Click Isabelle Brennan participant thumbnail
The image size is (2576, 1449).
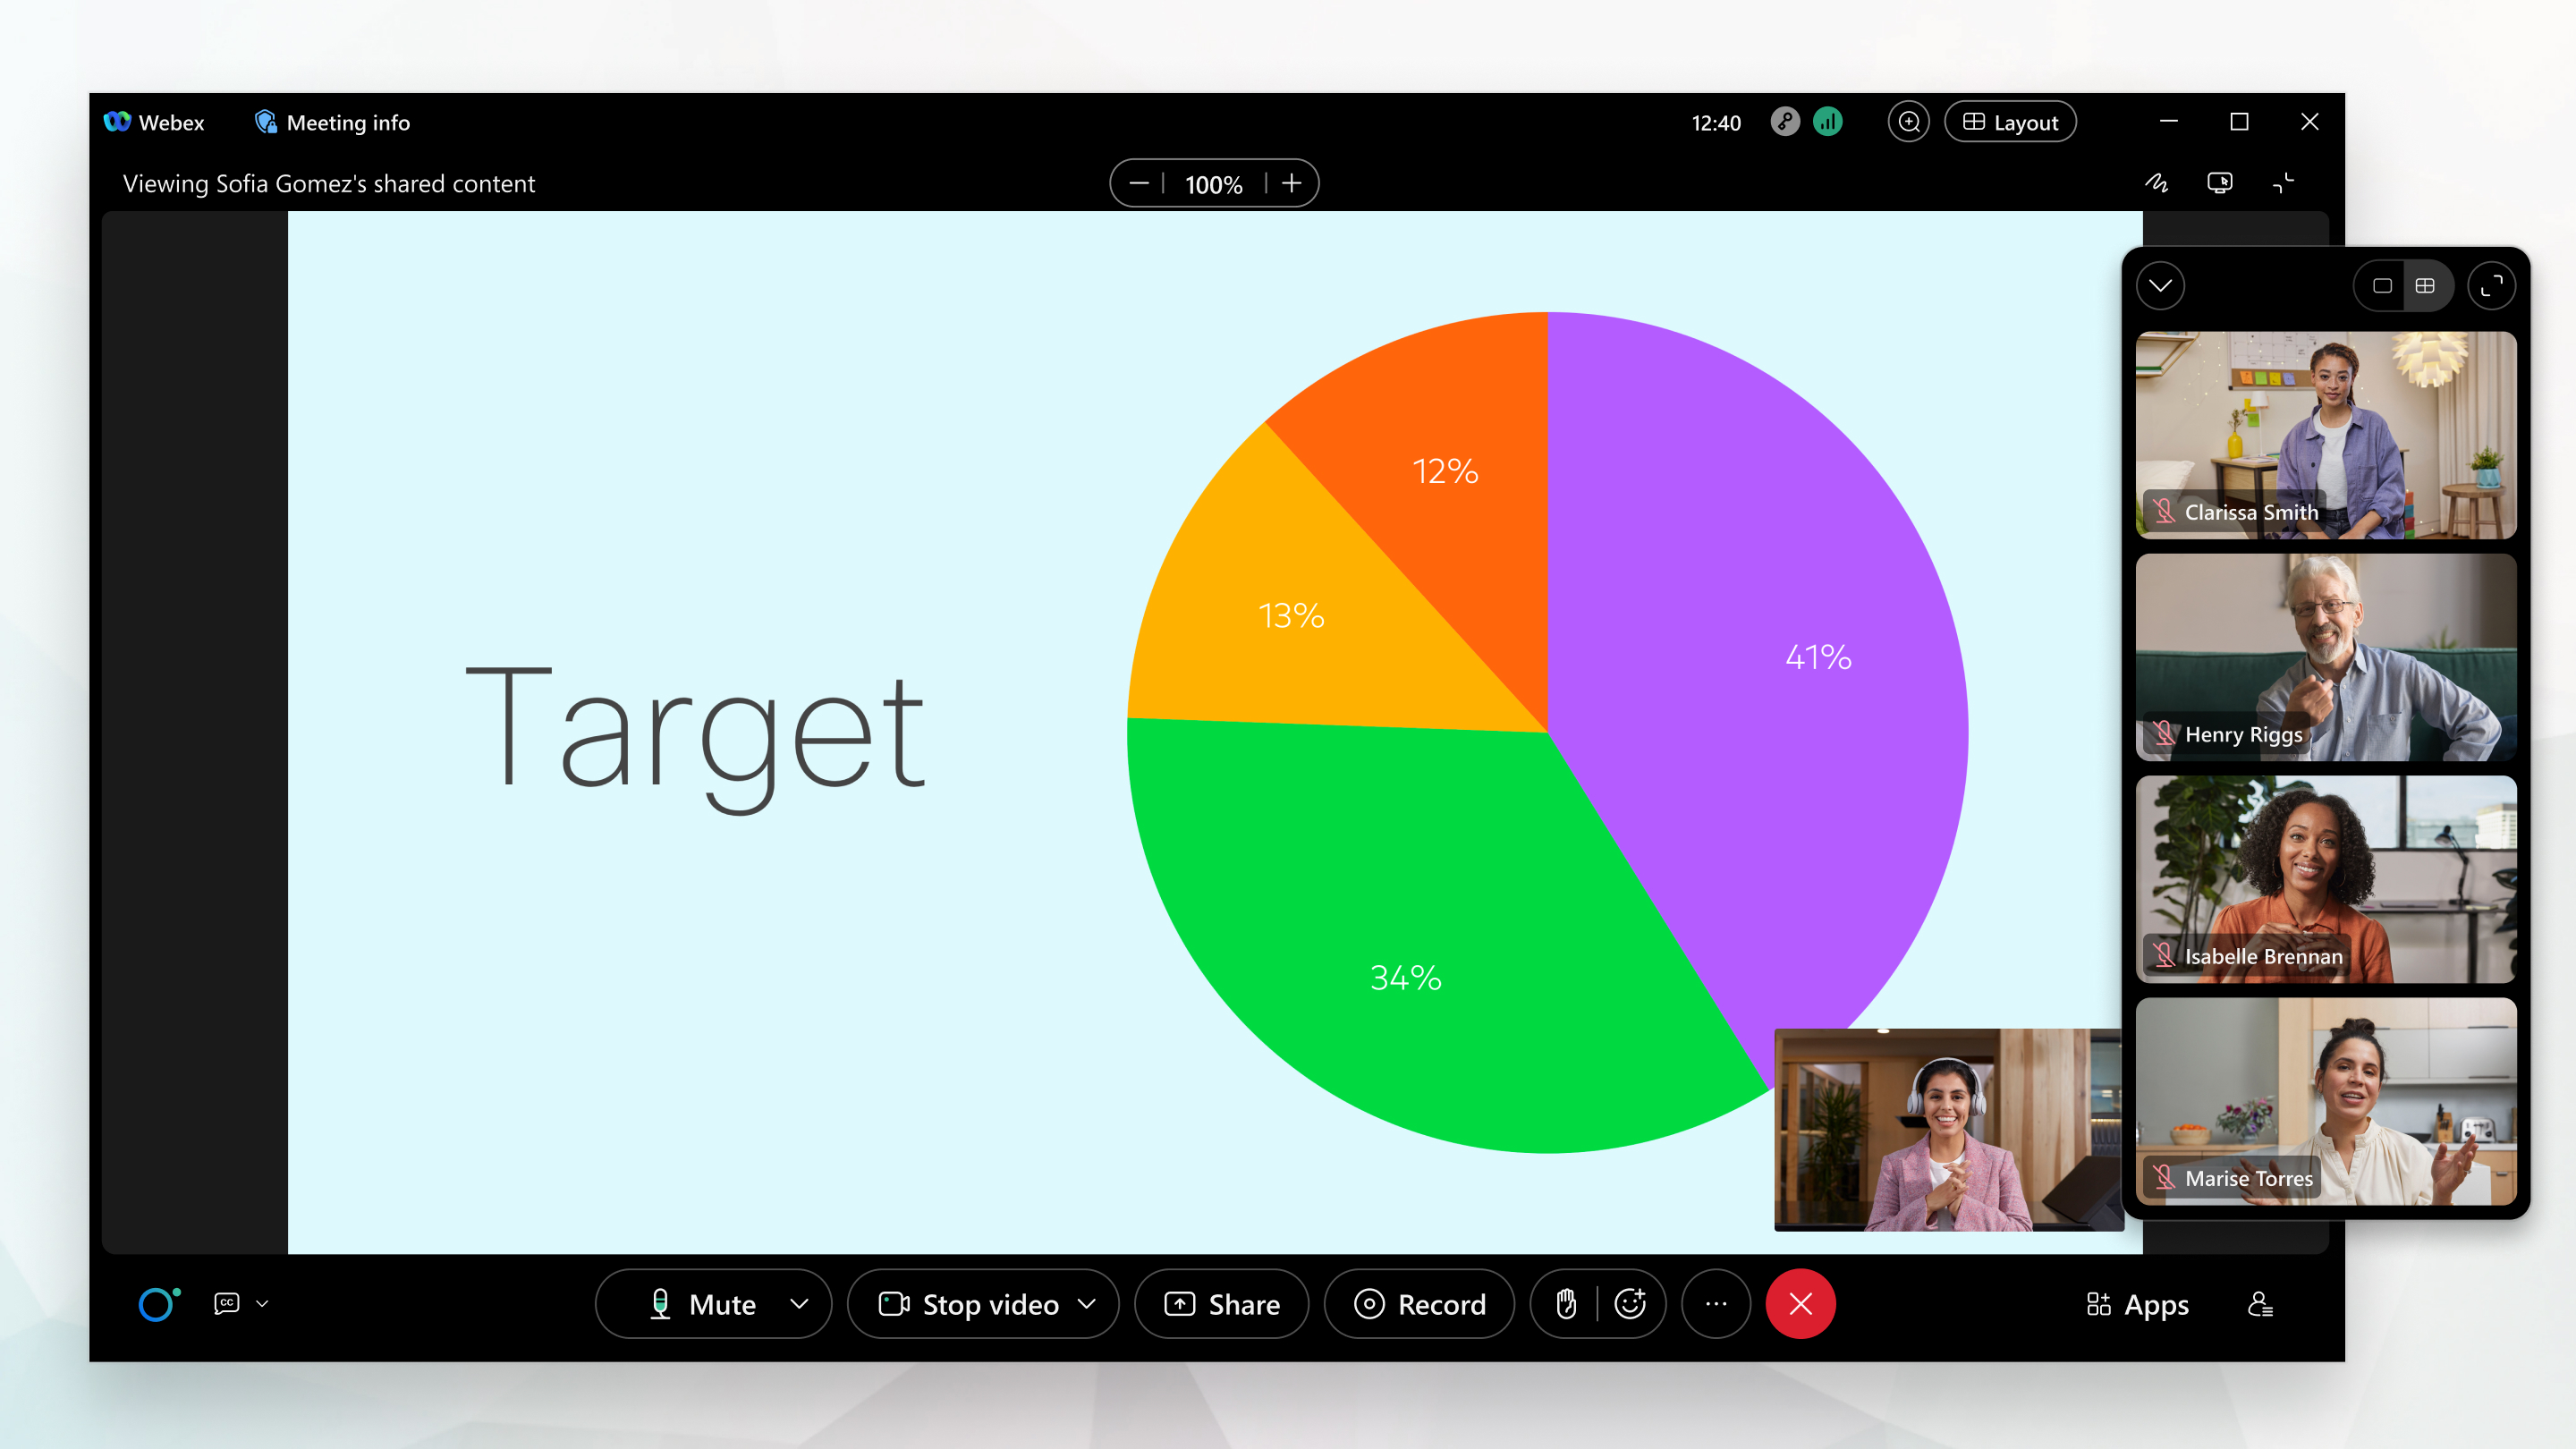click(2326, 879)
